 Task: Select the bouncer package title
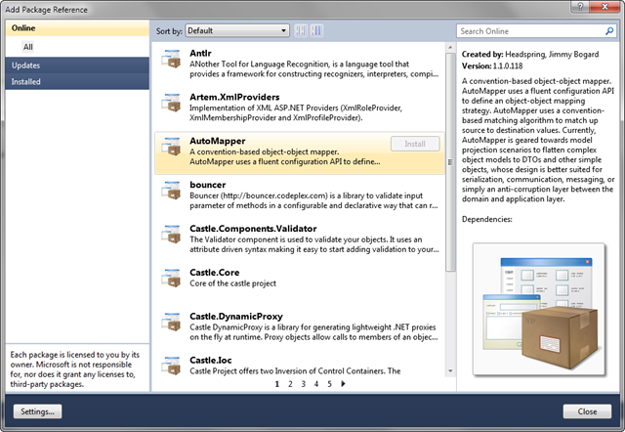coord(208,185)
